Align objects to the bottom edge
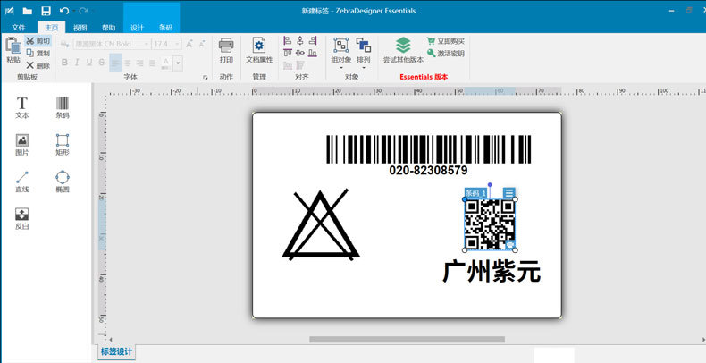 click(x=313, y=53)
